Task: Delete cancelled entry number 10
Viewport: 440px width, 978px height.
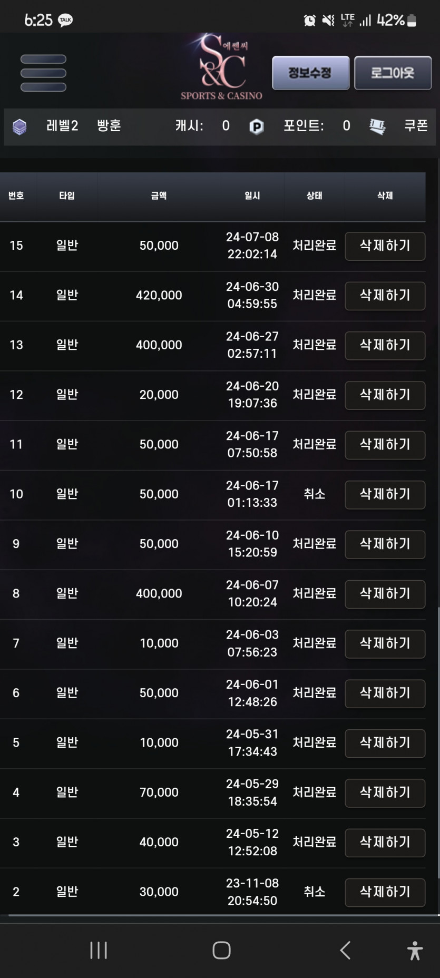Action: (x=385, y=495)
